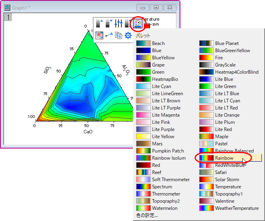Viewport: 265px width, 221px height.
Task: Apply the Lite Blue palette
Action: [x=216, y=79]
